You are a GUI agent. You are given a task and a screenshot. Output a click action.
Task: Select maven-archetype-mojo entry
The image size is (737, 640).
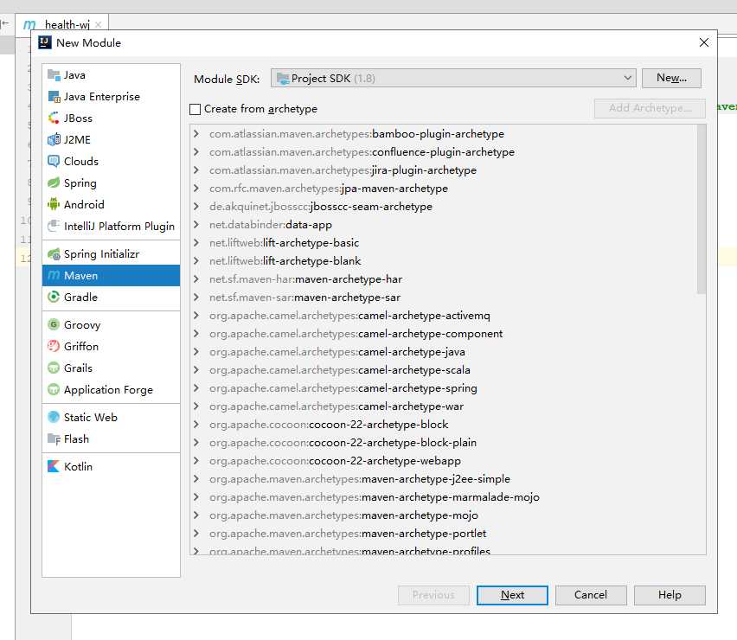pyautogui.click(x=343, y=515)
